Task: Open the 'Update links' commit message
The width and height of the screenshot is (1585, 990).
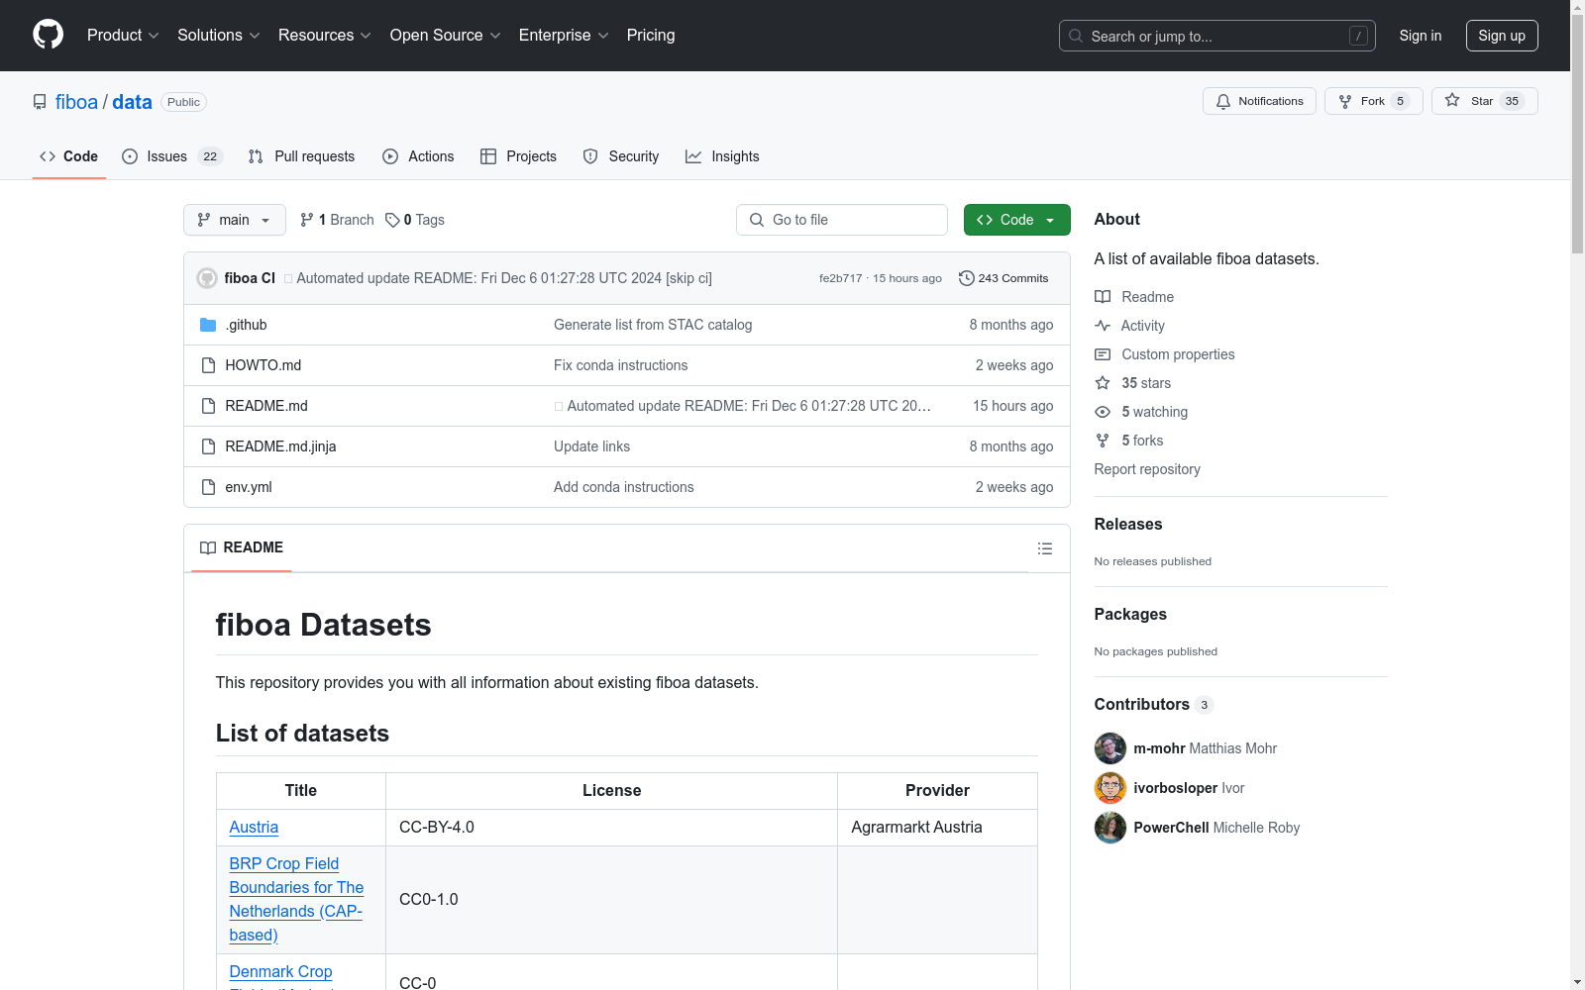Action: tap(592, 446)
